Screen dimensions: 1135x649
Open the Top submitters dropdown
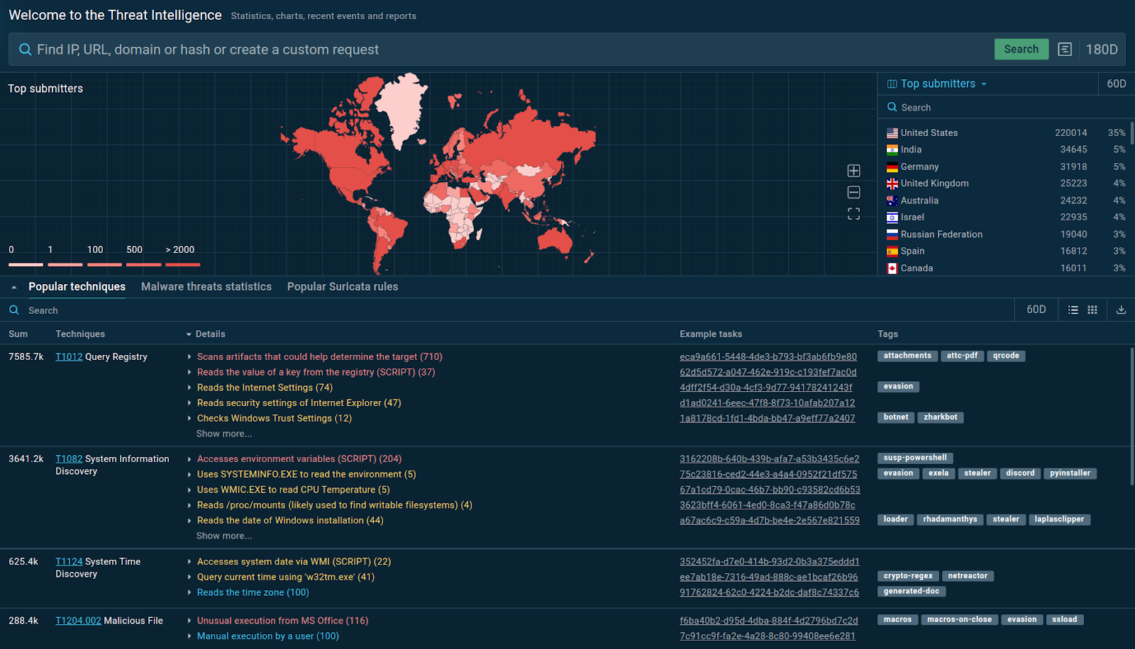click(x=937, y=84)
